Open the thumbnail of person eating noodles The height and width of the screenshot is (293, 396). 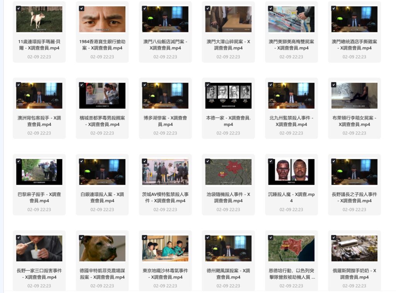[39, 249]
